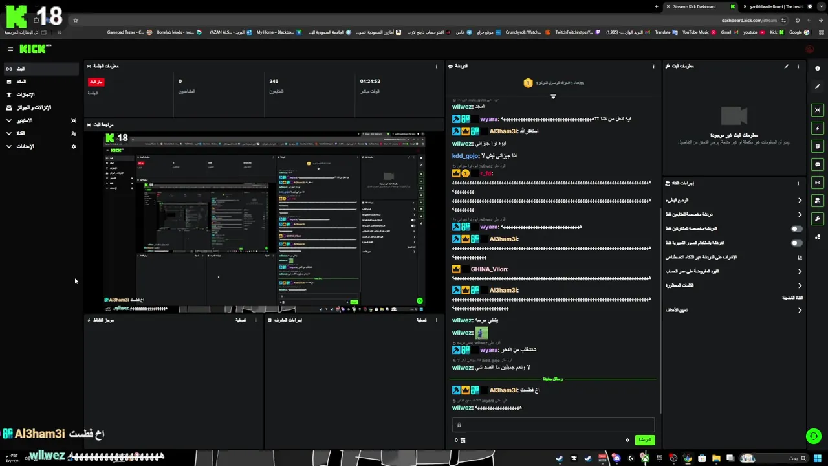
Task: Toggle emotes-only chat switch
Action: (797, 243)
